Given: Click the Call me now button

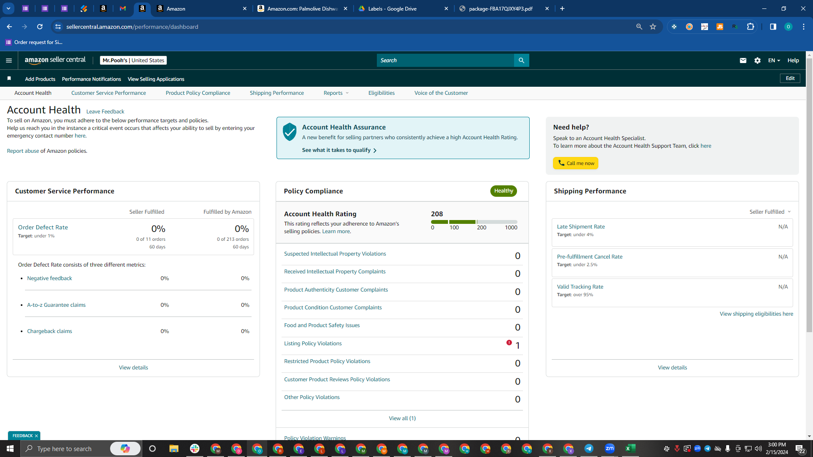Looking at the screenshot, I should point(575,163).
